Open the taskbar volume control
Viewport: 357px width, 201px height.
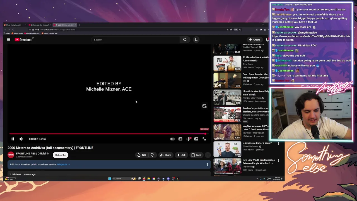[270, 179]
